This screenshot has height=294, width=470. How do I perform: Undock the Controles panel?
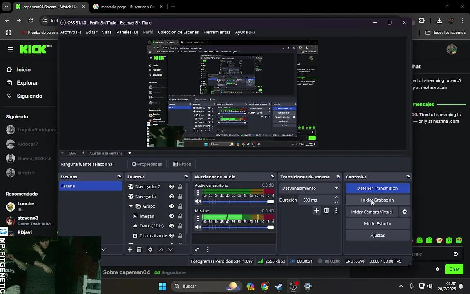(x=408, y=177)
